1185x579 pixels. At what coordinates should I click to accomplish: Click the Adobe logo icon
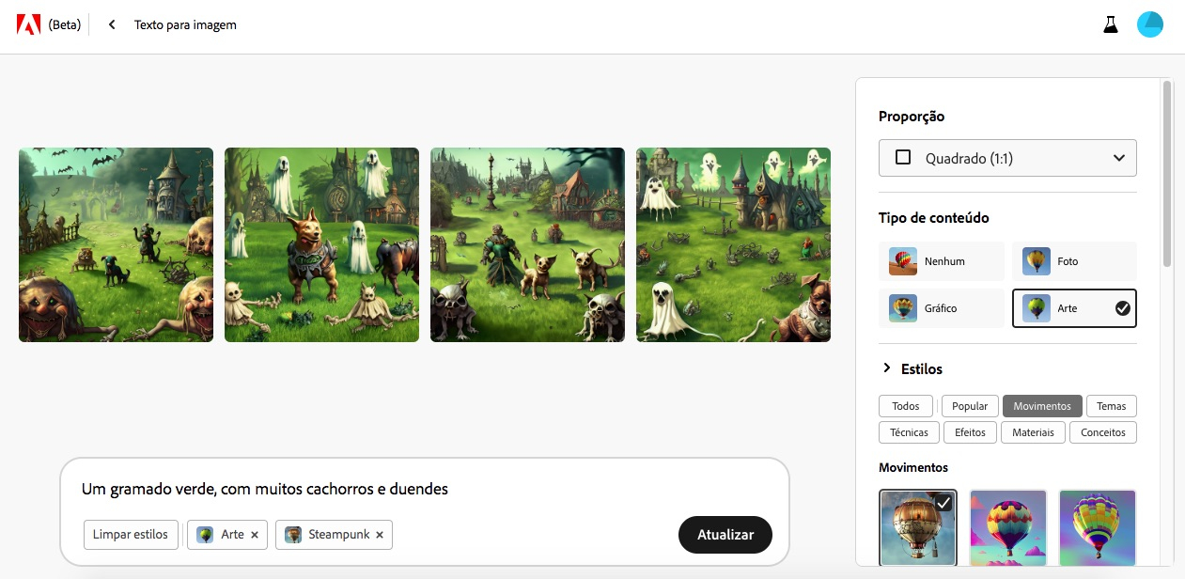pyautogui.click(x=28, y=25)
